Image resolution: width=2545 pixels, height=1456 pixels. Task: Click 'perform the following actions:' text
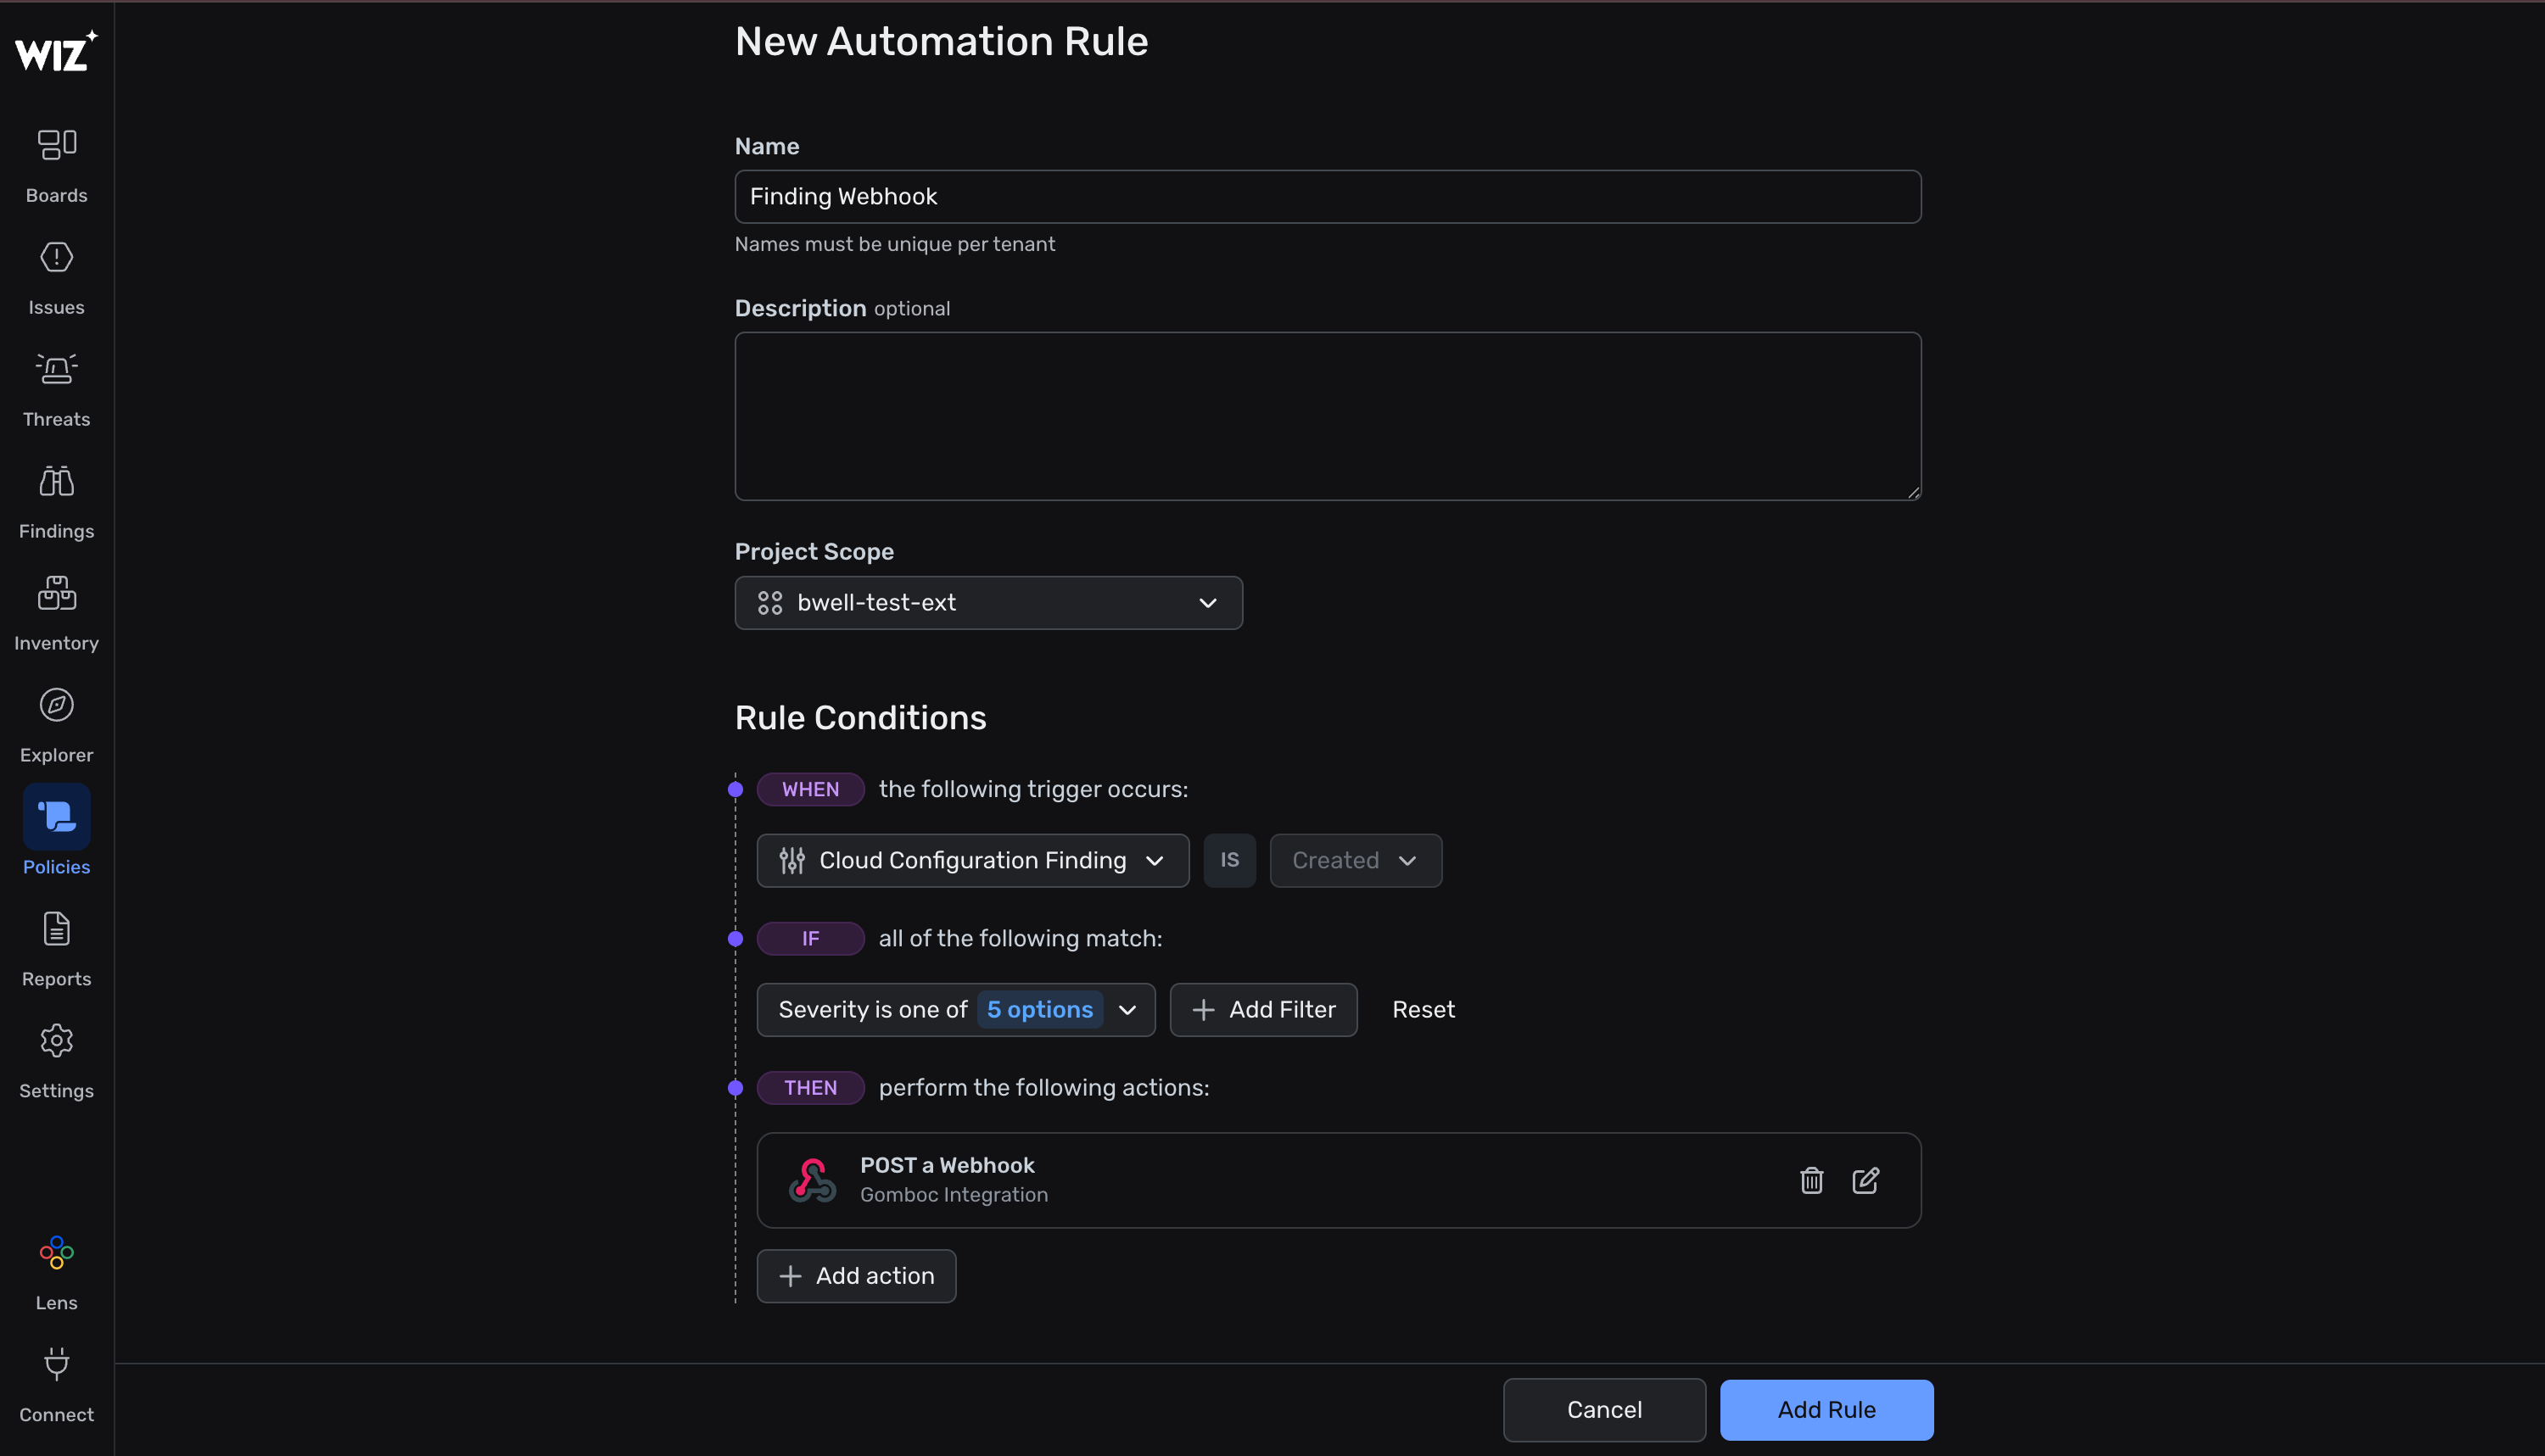(x=1043, y=1088)
